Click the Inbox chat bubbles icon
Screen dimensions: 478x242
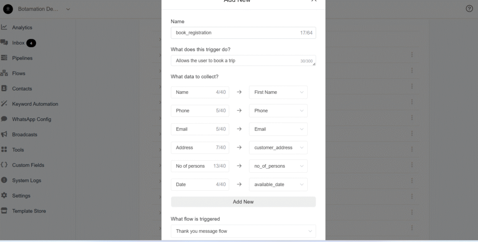4,43
